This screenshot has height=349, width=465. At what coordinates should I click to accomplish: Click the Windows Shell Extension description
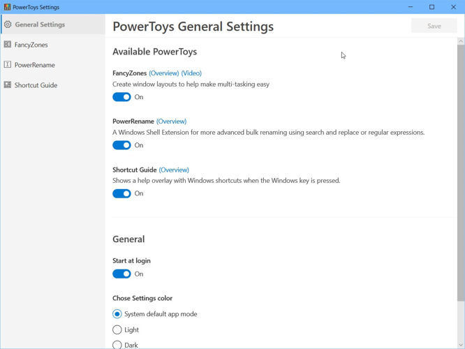click(268, 132)
